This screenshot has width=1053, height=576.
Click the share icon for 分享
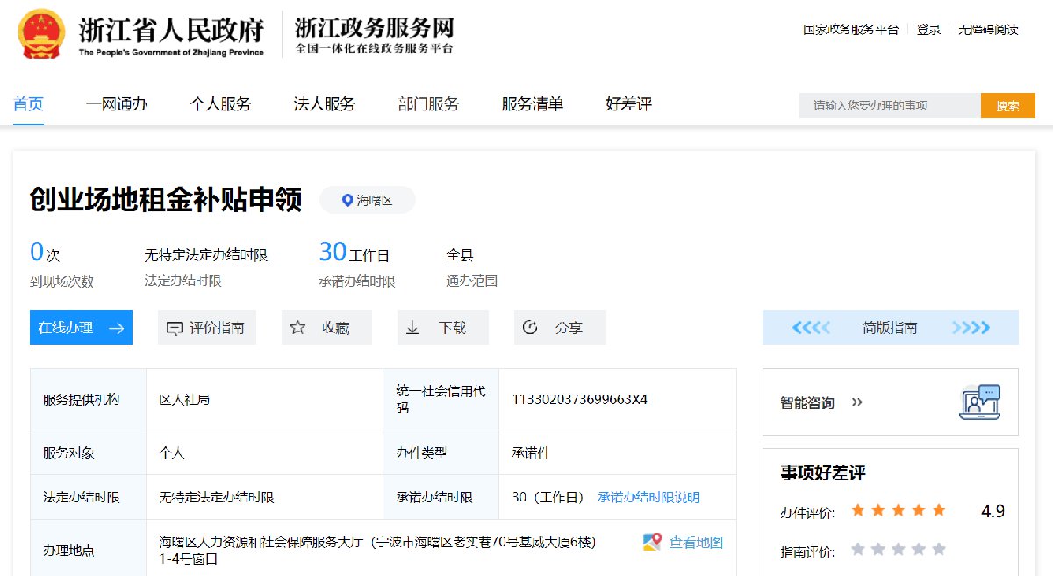[529, 328]
